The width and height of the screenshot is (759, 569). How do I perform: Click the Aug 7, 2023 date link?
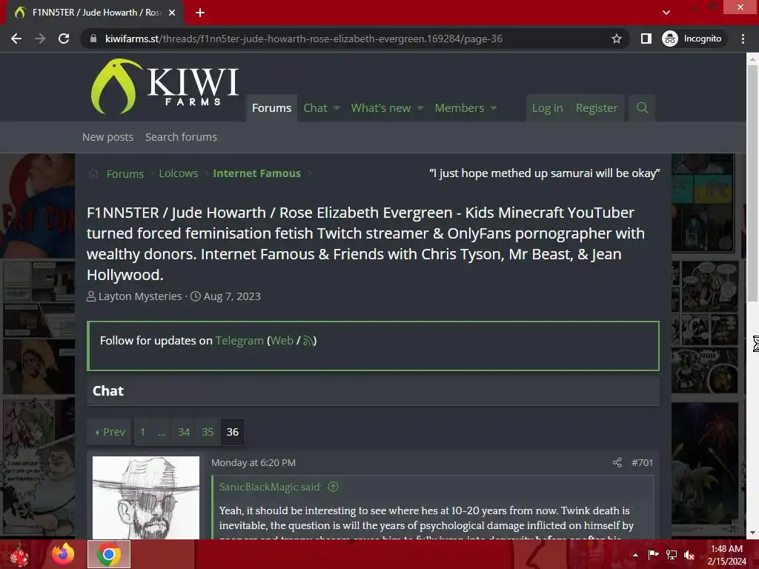(x=232, y=296)
